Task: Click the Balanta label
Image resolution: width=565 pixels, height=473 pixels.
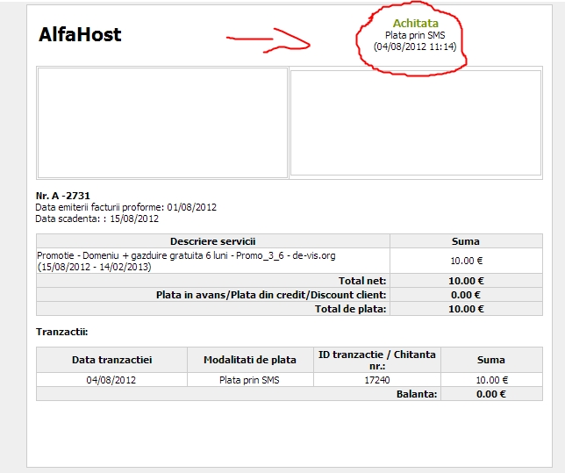Action: tap(417, 394)
